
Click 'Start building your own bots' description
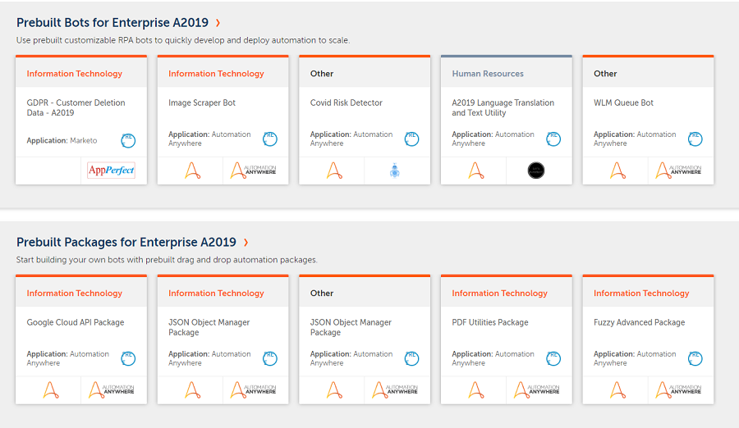[167, 259]
